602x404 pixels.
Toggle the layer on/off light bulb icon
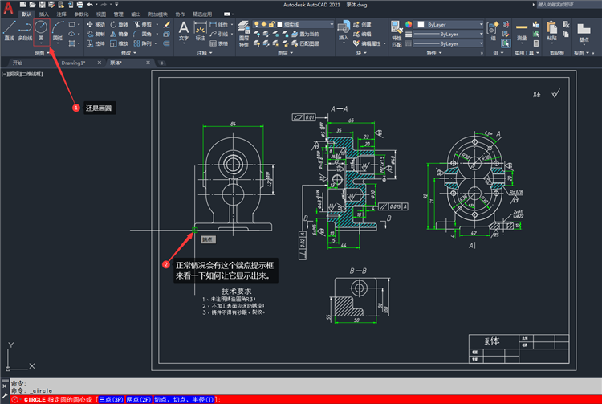coord(257,24)
